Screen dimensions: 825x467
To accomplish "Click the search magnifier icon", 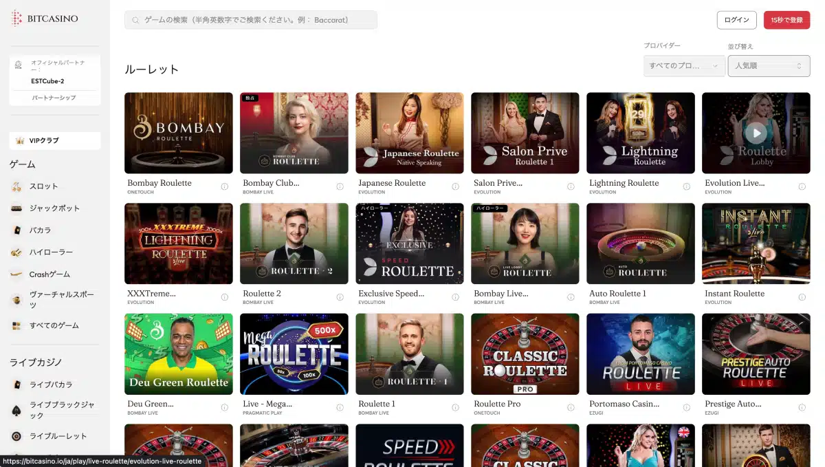I will 135,21.
